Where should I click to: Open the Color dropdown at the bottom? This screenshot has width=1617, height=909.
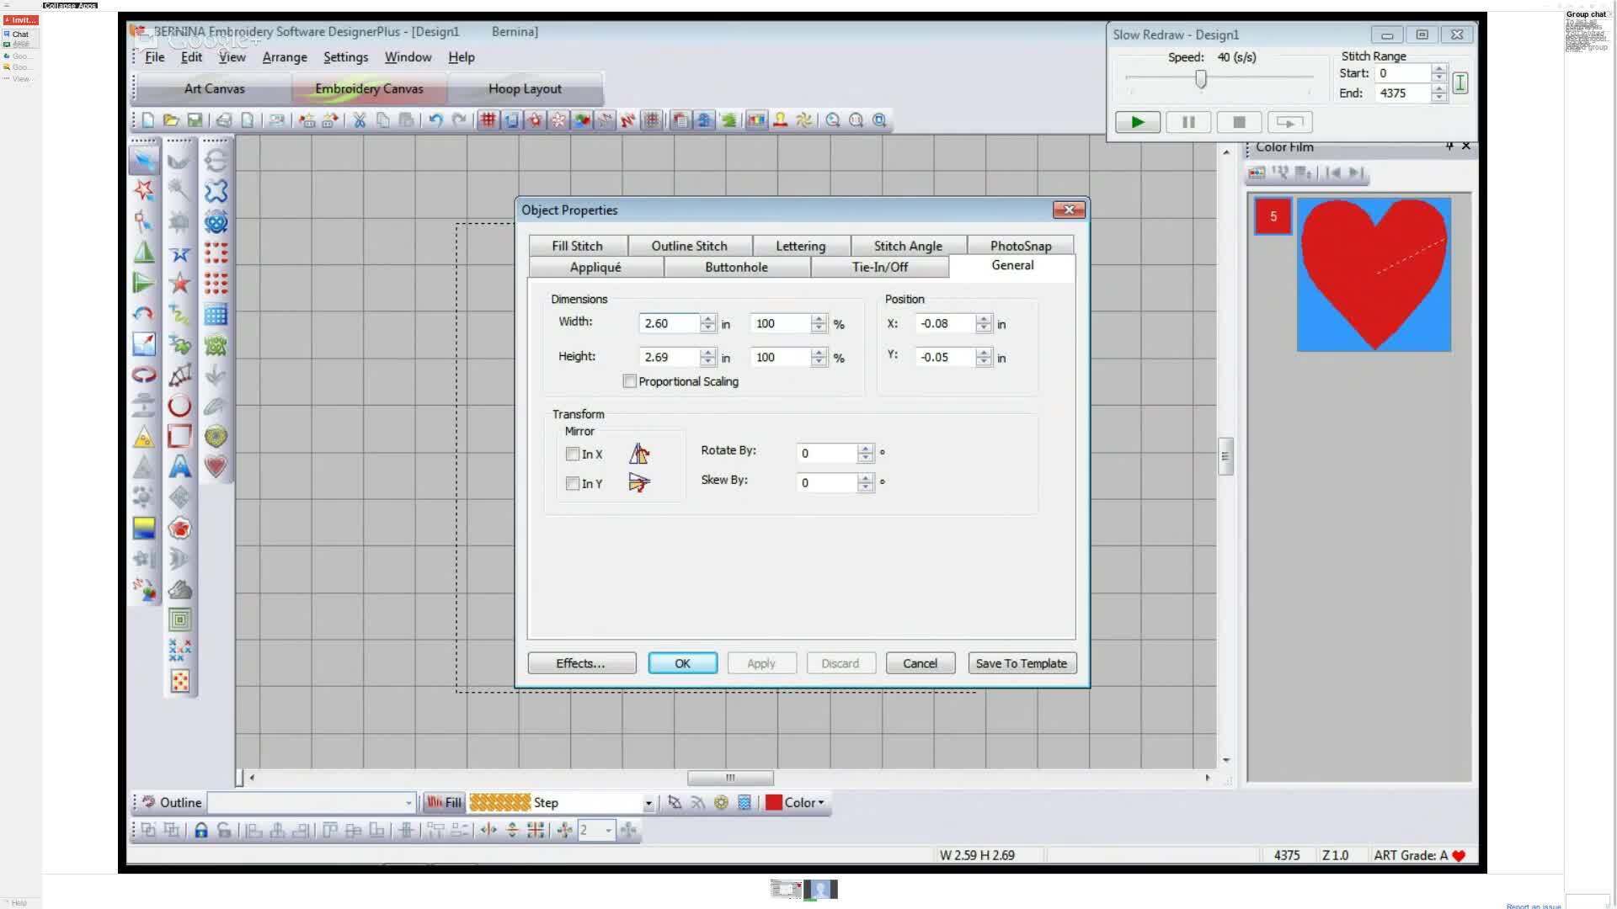click(818, 802)
